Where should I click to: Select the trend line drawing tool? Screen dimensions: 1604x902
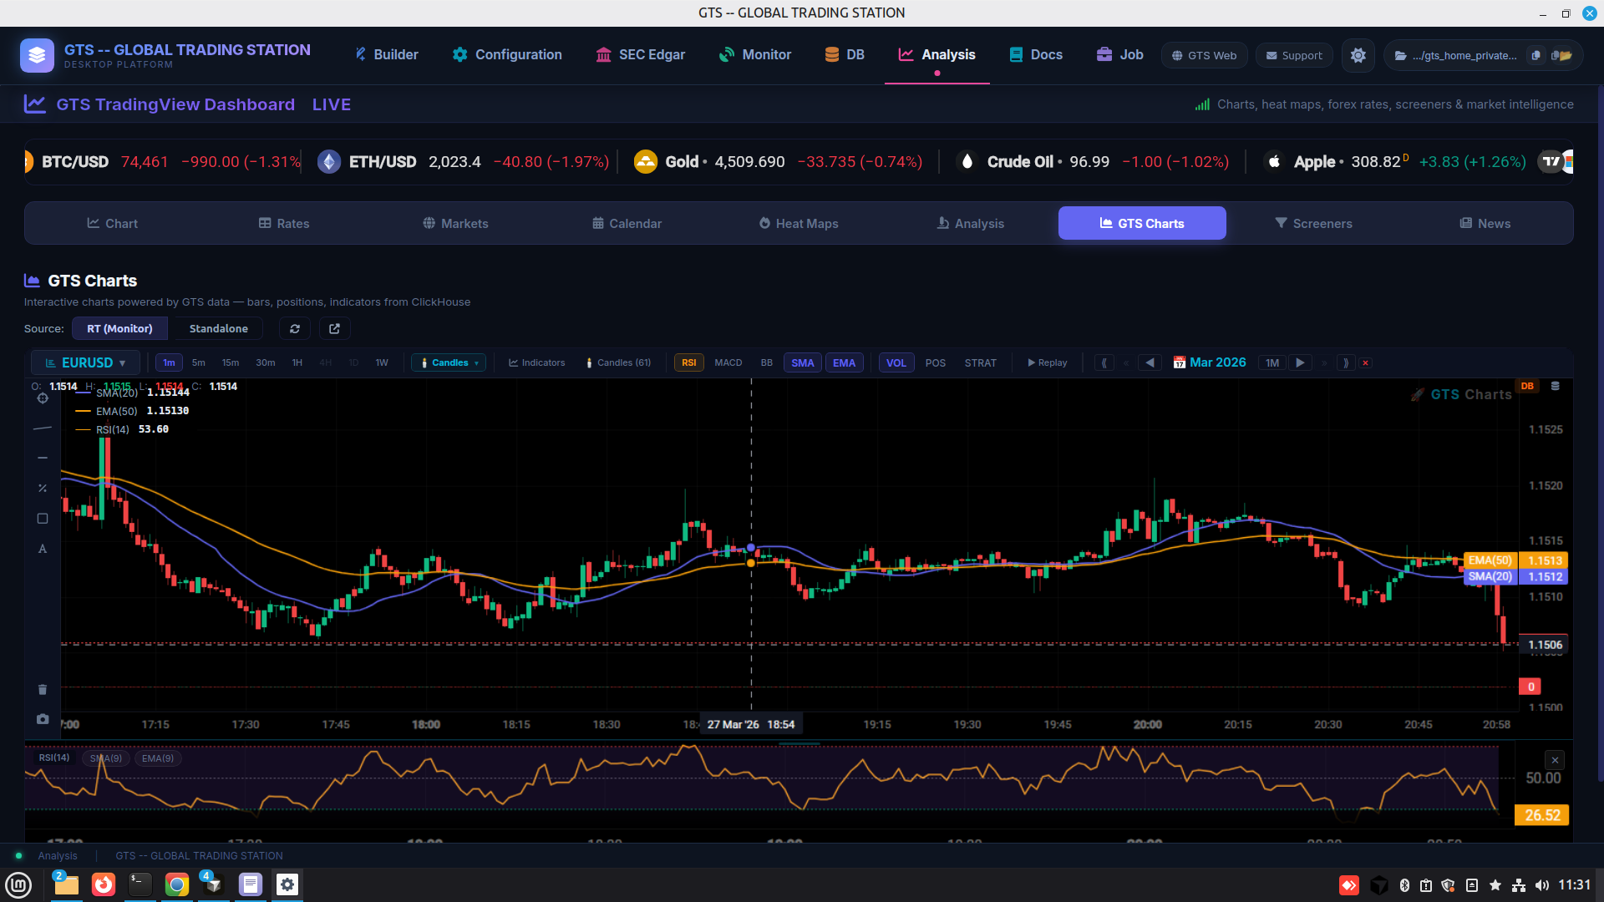(43, 428)
